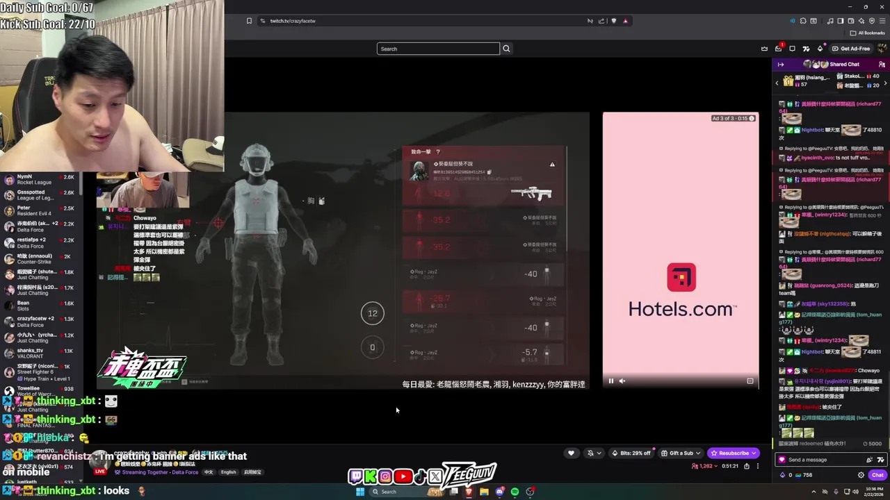Open restiafps Delta Force channel
This screenshot has width=890, height=500.
(42, 242)
